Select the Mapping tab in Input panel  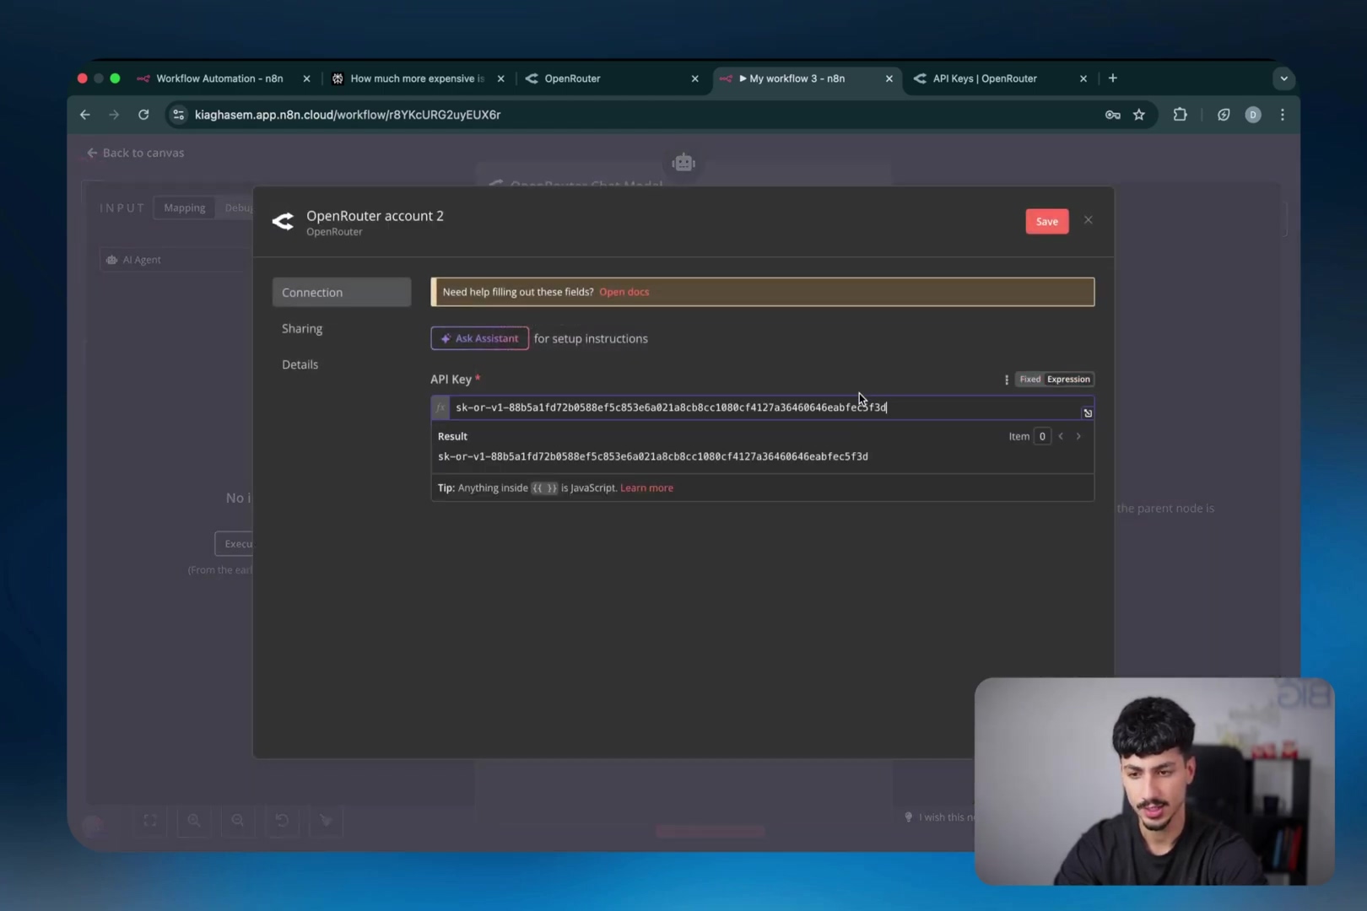(x=184, y=208)
